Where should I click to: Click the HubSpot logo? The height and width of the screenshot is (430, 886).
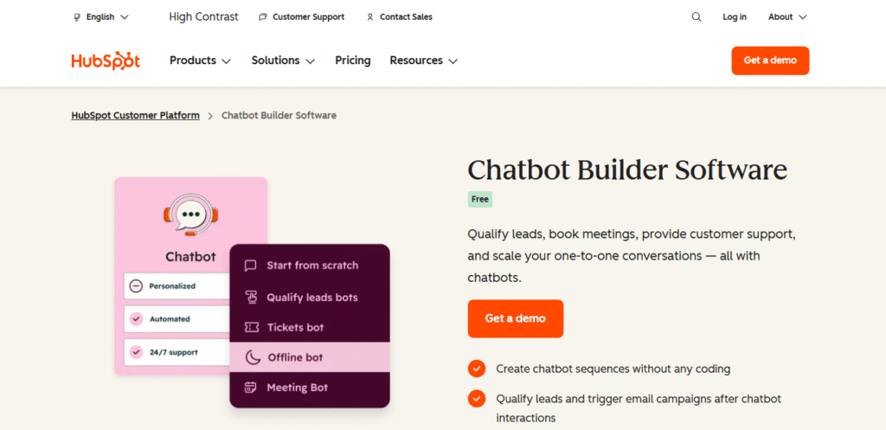106,61
